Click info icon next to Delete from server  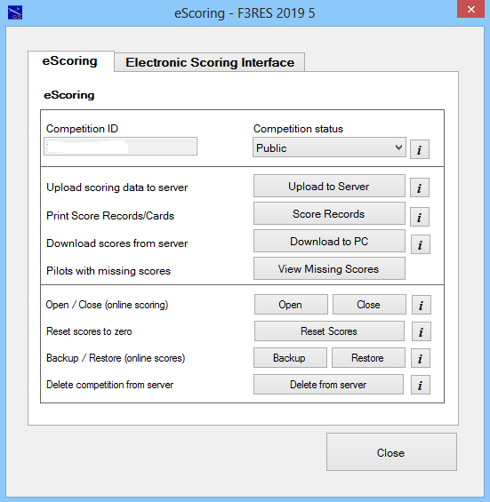tap(421, 385)
